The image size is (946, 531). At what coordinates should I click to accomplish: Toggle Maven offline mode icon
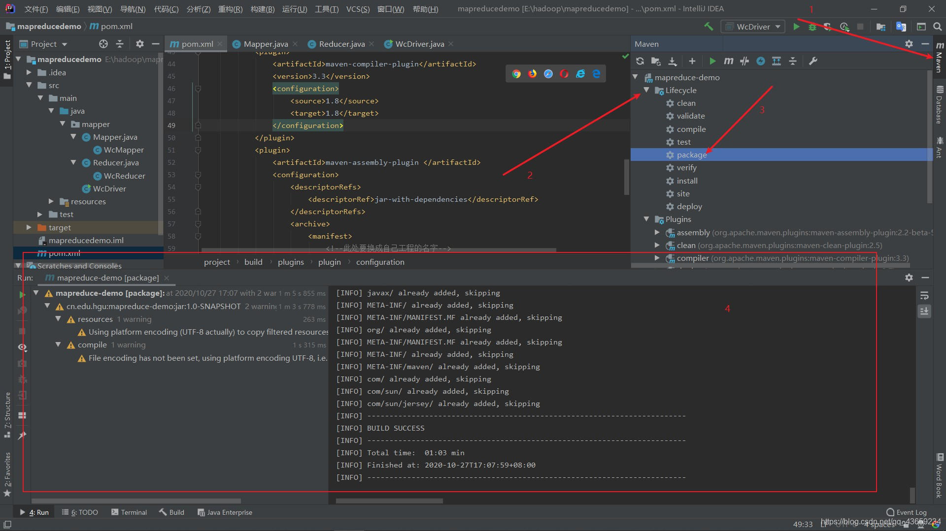point(744,61)
